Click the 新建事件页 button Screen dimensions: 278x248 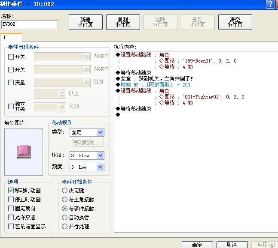point(86,22)
